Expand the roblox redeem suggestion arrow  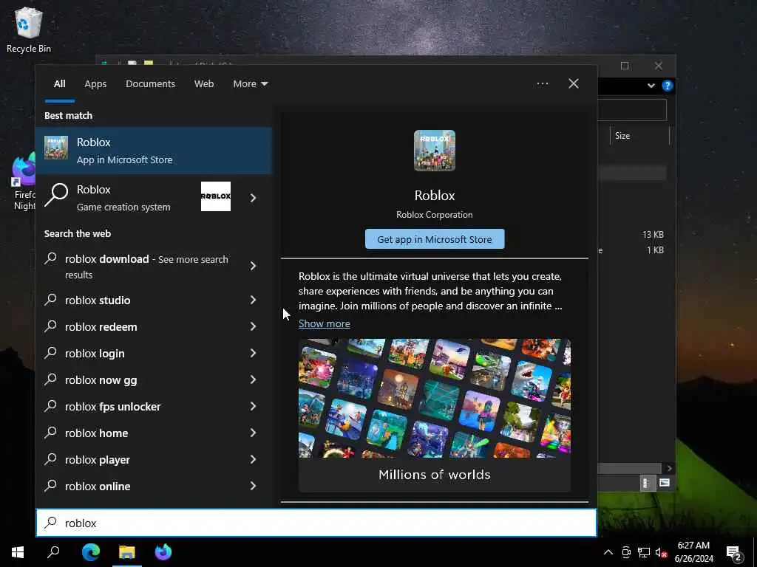253,326
